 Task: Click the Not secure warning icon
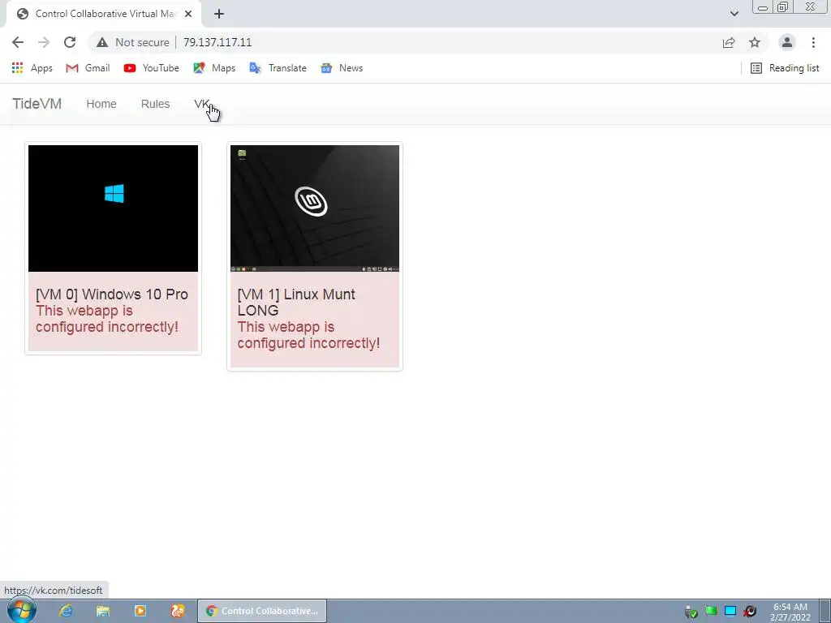coord(102,42)
